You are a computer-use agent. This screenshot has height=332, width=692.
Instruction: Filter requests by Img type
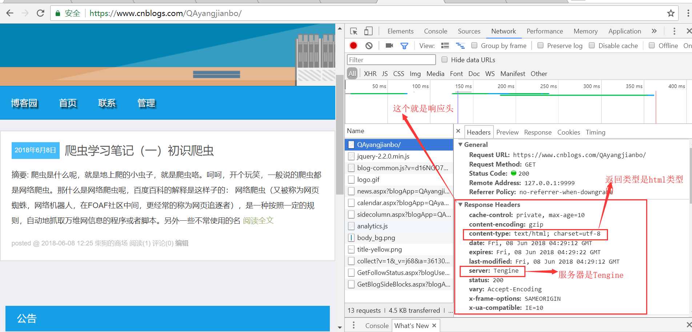click(415, 74)
